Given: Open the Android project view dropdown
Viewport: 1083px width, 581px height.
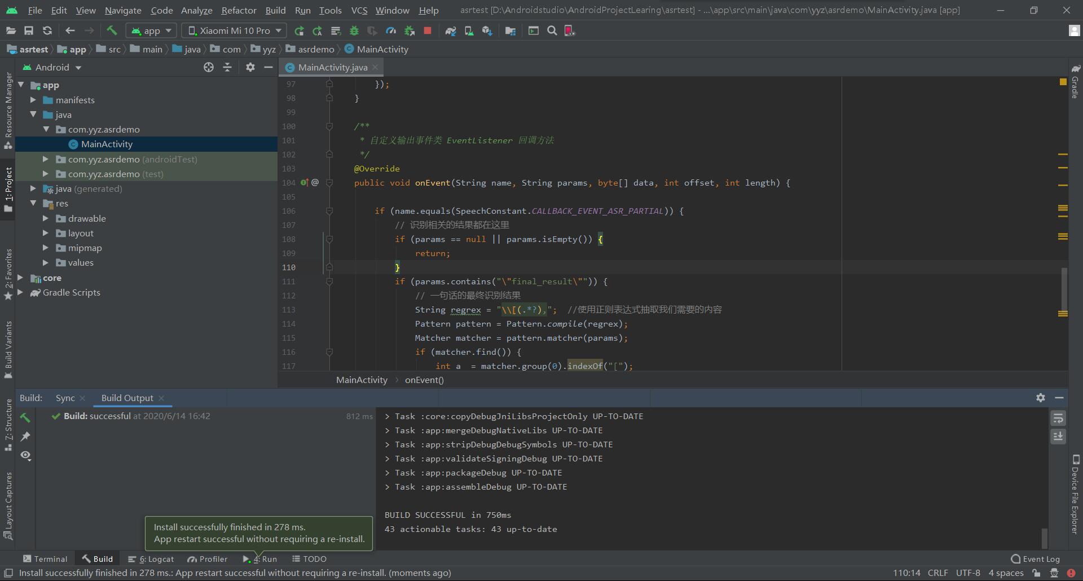Looking at the screenshot, I should (x=52, y=67).
